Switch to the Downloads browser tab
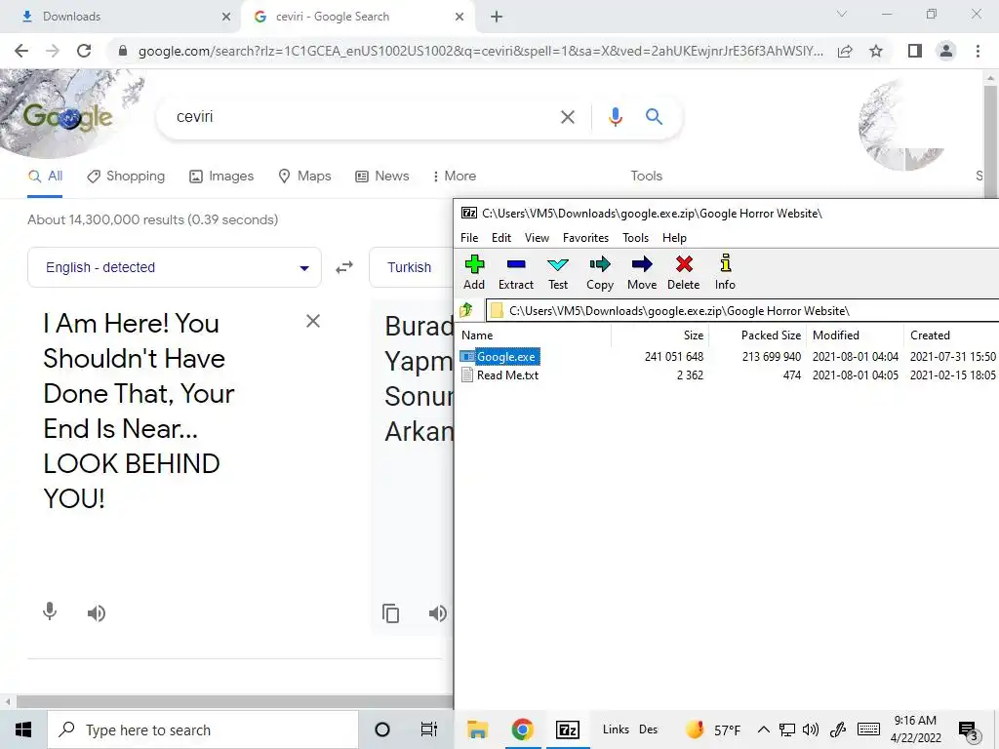Image resolution: width=999 pixels, height=749 pixels. [120, 17]
